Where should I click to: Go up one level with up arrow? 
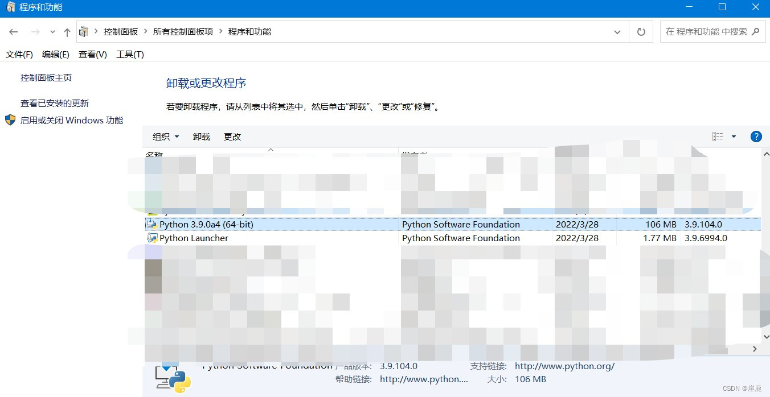(67, 32)
